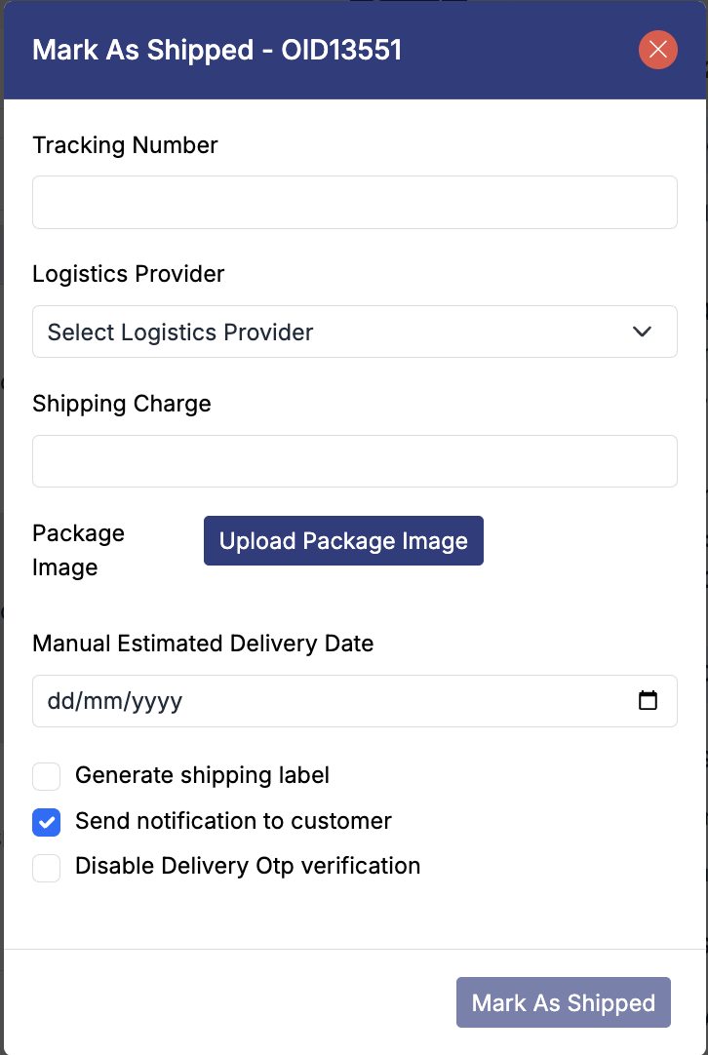Uncheck Send notification to customer
This screenshot has height=1055, width=708.
click(47, 822)
